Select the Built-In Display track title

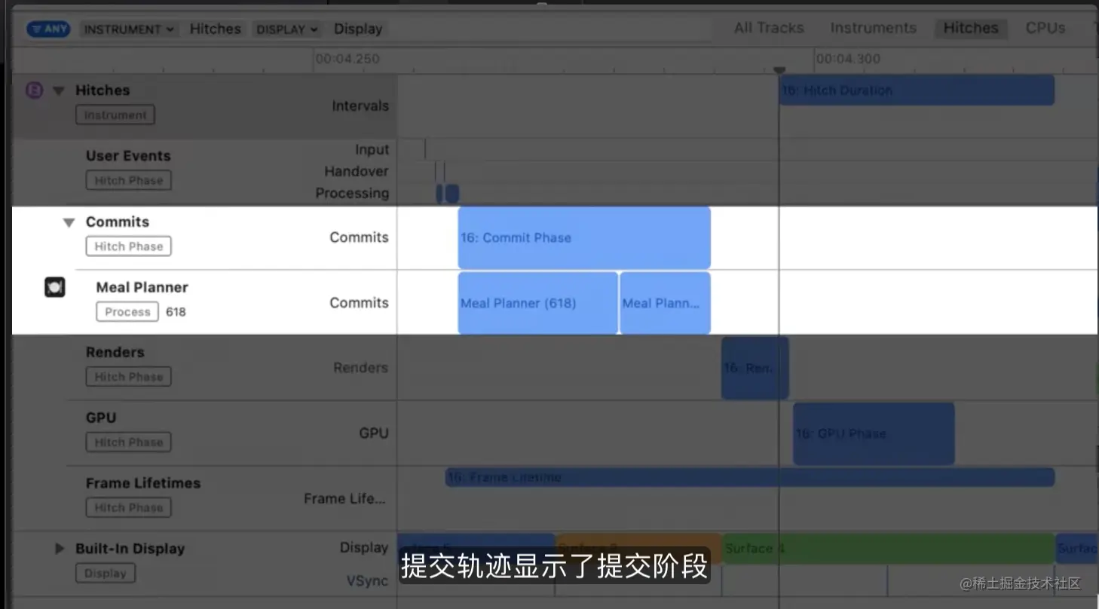[130, 549]
